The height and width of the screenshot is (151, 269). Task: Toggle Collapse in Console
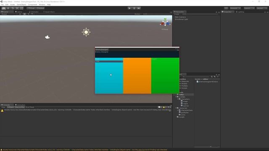pyautogui.click(x=11, y=107)
